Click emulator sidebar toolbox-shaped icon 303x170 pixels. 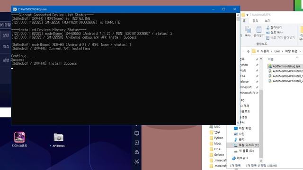pyautogui.click(x=137, y=152)
